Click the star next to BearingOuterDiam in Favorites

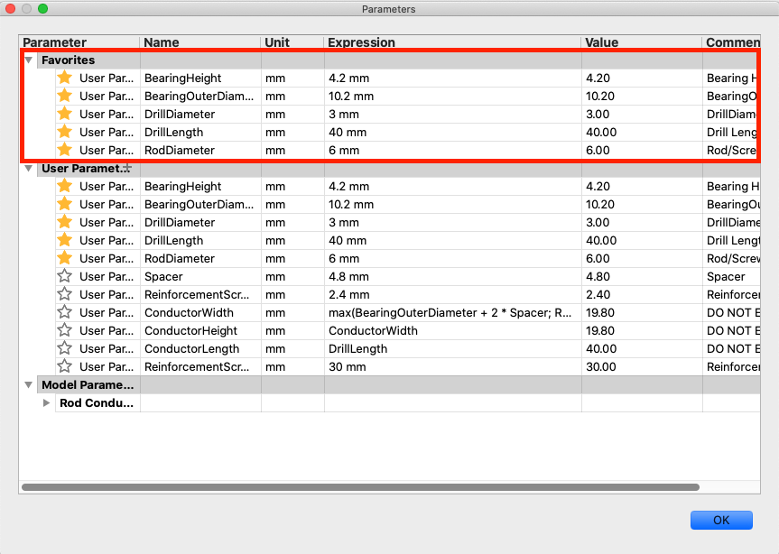64,97
